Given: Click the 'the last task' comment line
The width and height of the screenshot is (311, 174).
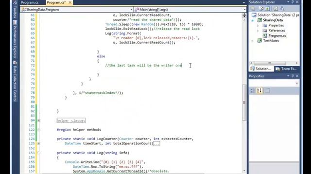Looking at the screenshot, I should pos(144,65).
